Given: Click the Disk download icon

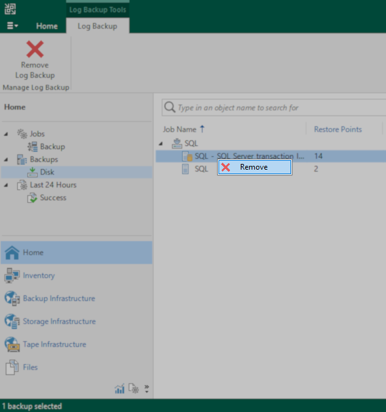Looking at the screenshot, I should point(32,172).
